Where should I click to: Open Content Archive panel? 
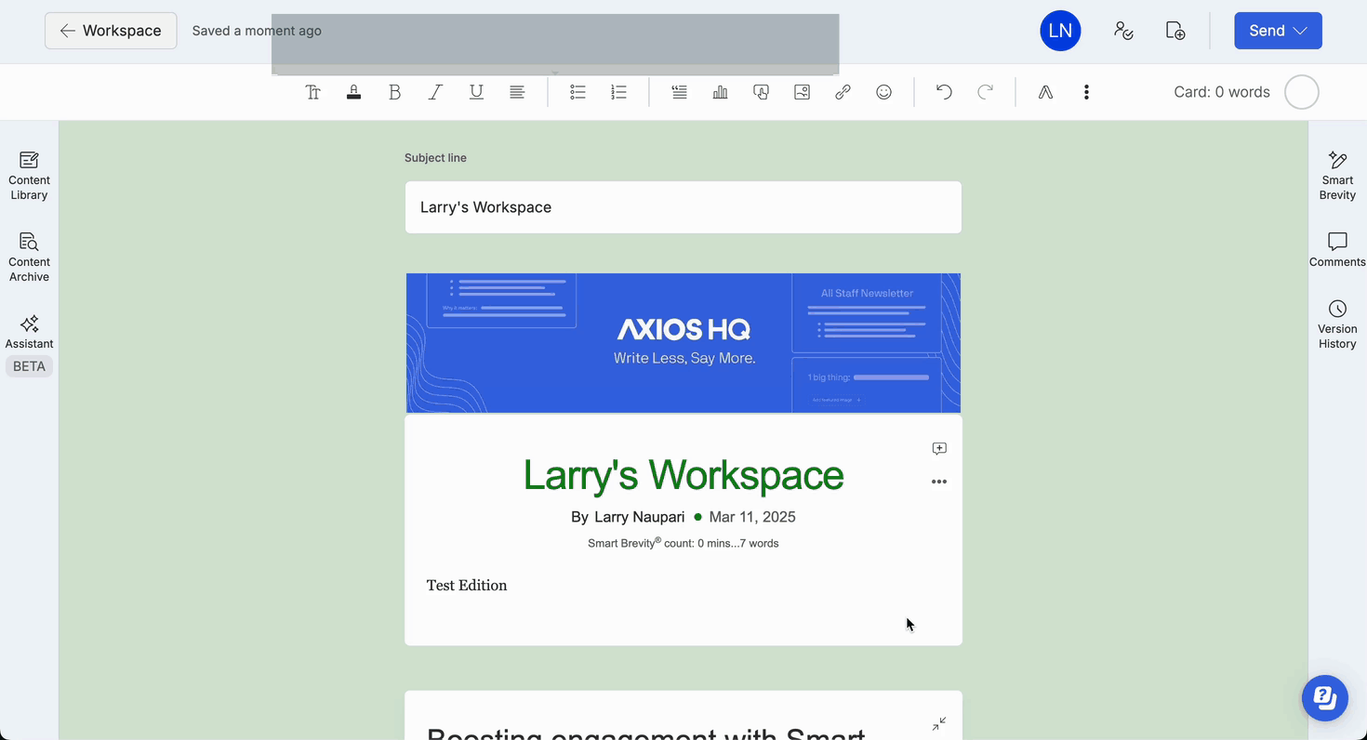click(x=29, y=258)
